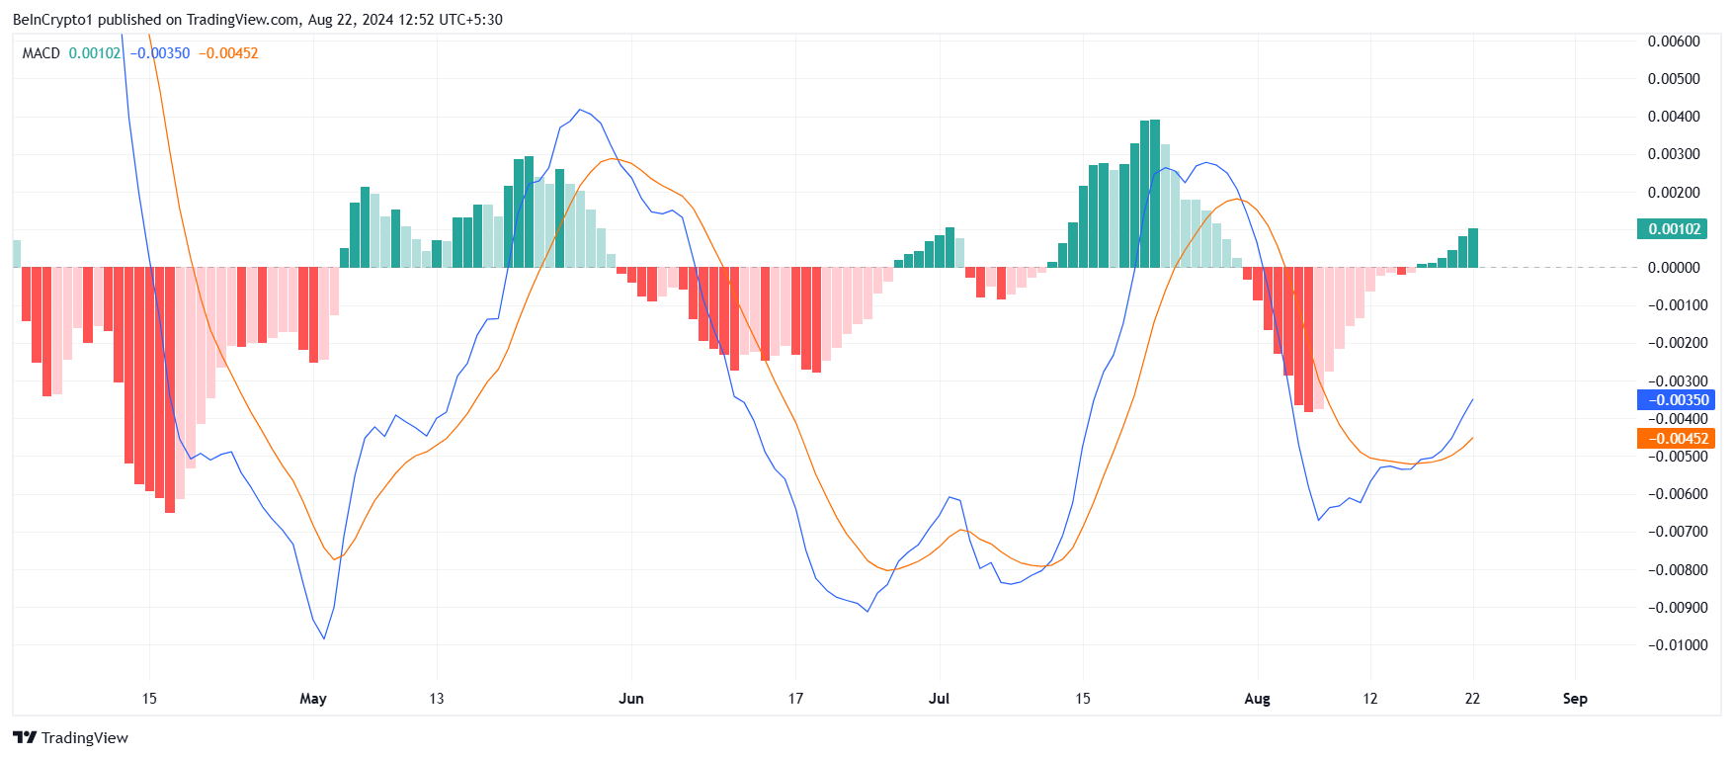
Task: Click the deepest red histogram bar in April
Action: pos(170,389)
